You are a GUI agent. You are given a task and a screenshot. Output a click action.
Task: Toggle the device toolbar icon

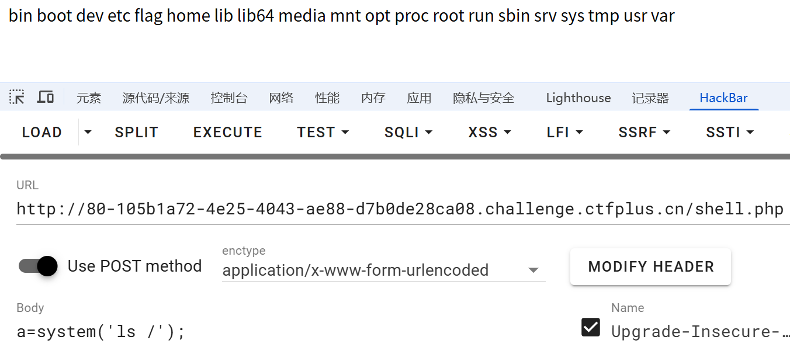pos(46,98)
